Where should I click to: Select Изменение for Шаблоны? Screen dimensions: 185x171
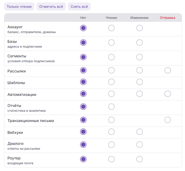pyautogui.click(x=140, y=82)
